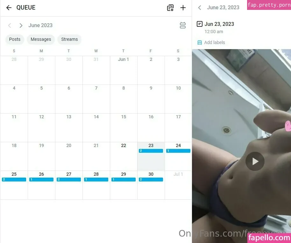Go to the next month arrow

point(21,26)
